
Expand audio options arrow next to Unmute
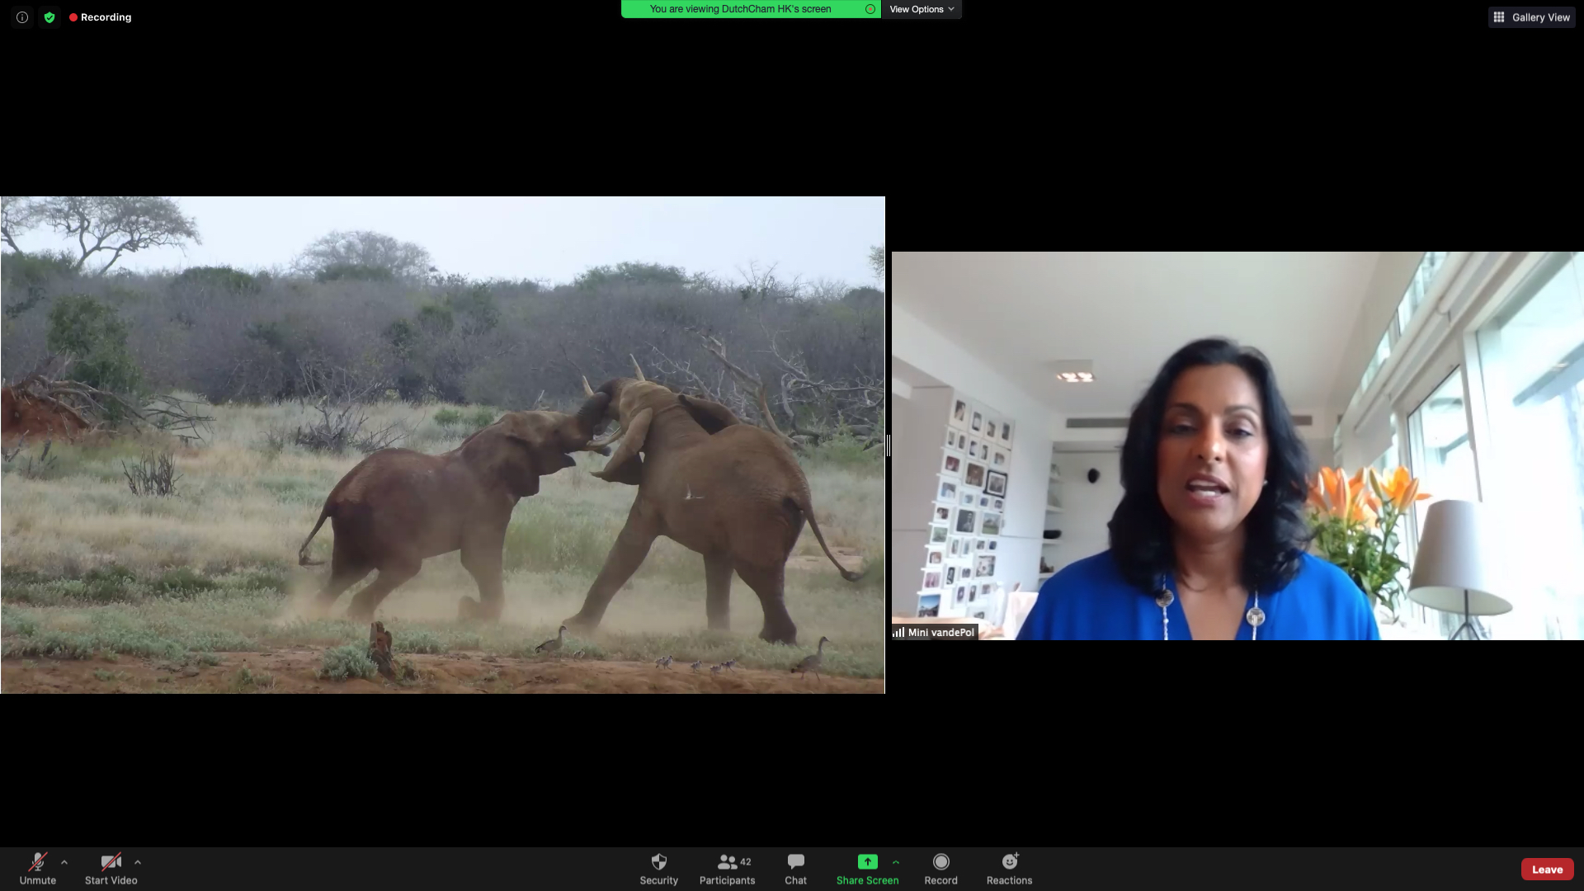[64, 862]
